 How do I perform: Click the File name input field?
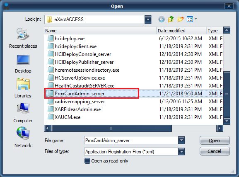click(131, 140)
